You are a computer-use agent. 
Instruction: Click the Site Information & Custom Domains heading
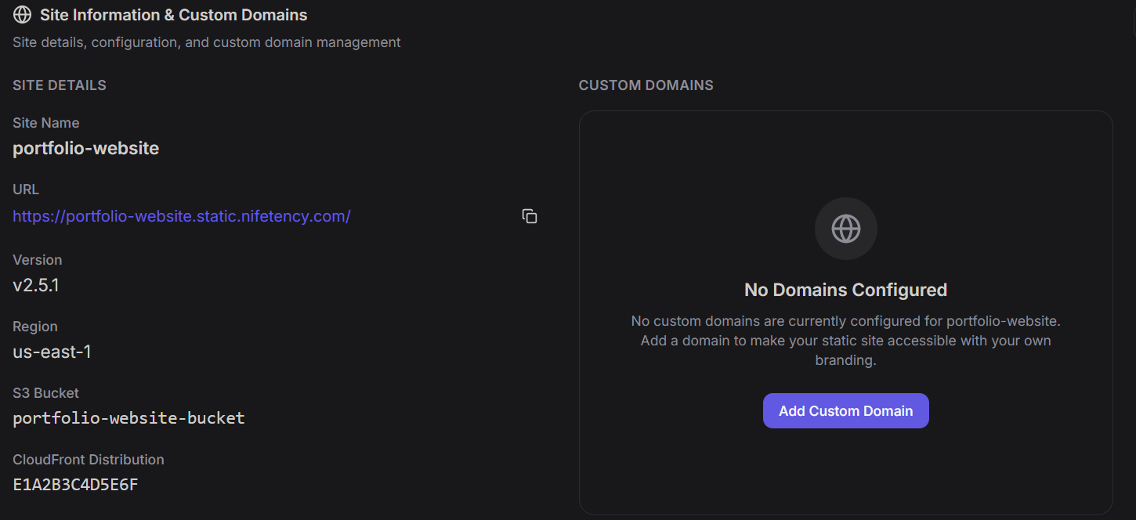coord(174,15)
